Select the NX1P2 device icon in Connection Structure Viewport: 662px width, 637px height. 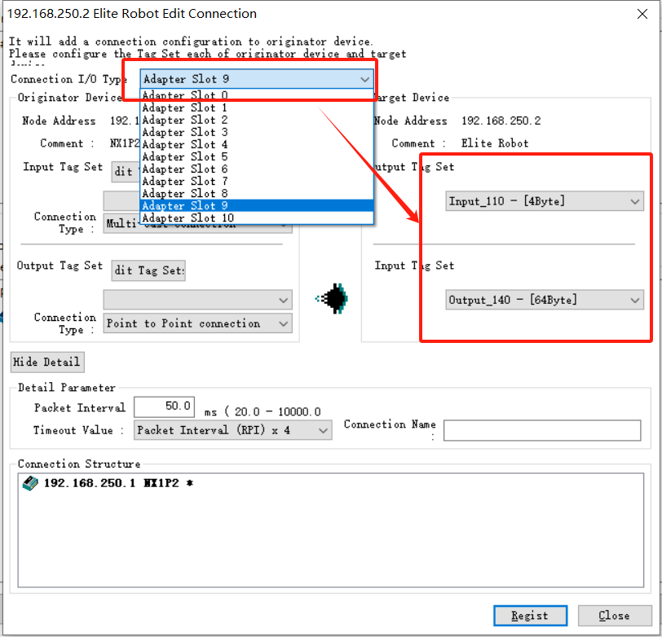[30, 484]
